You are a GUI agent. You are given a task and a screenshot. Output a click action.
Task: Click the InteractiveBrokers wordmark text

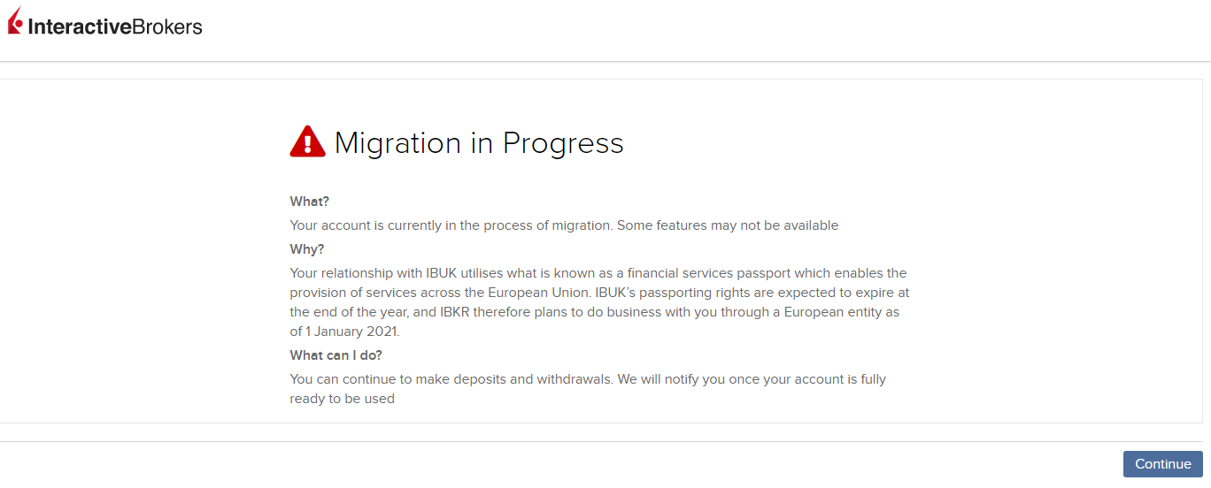[115, 27]
